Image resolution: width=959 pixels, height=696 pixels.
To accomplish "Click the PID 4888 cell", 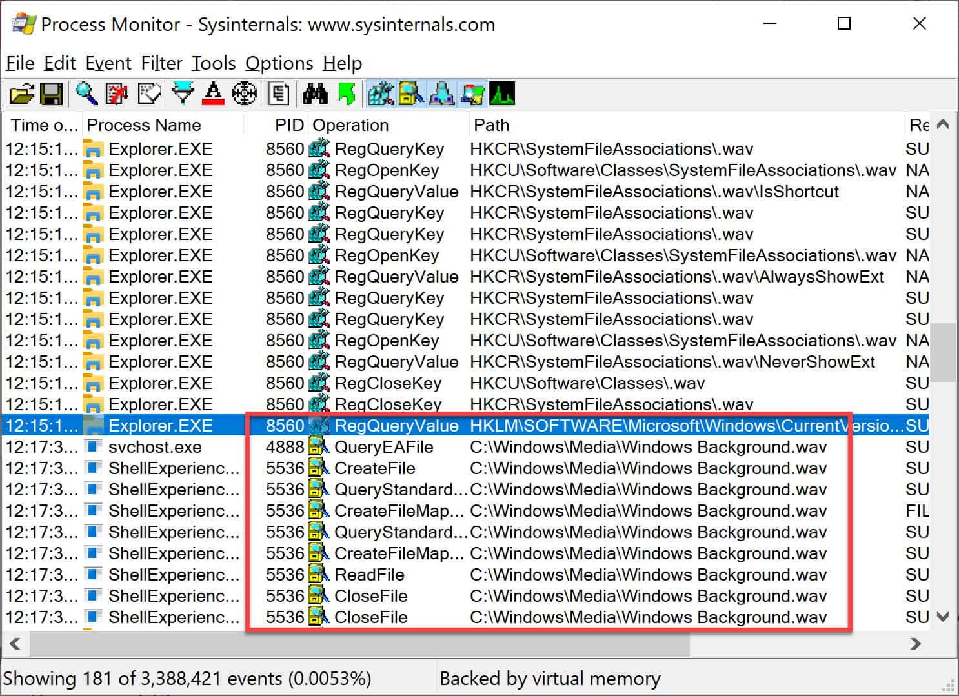I will pos(285,447).
